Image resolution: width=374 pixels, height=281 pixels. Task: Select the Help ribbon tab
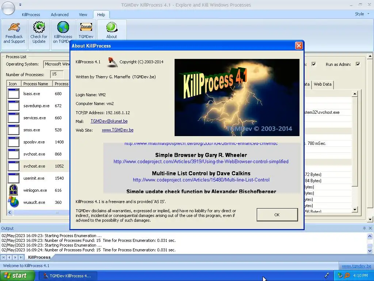[x=101, y=15]
